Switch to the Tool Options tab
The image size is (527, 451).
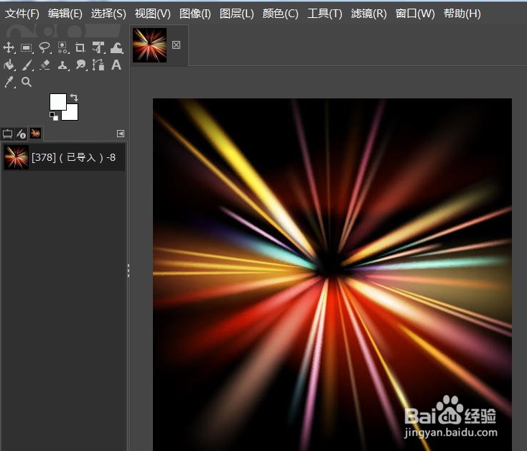[x=7, y=134]
